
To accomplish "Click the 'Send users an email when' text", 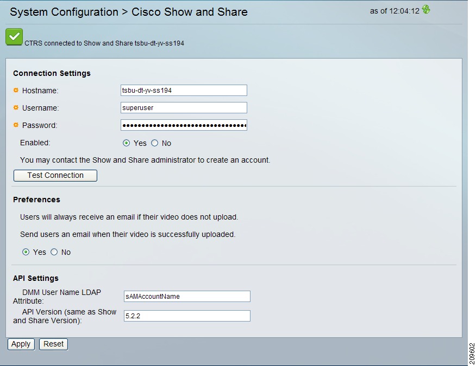I will pos(128,234).
